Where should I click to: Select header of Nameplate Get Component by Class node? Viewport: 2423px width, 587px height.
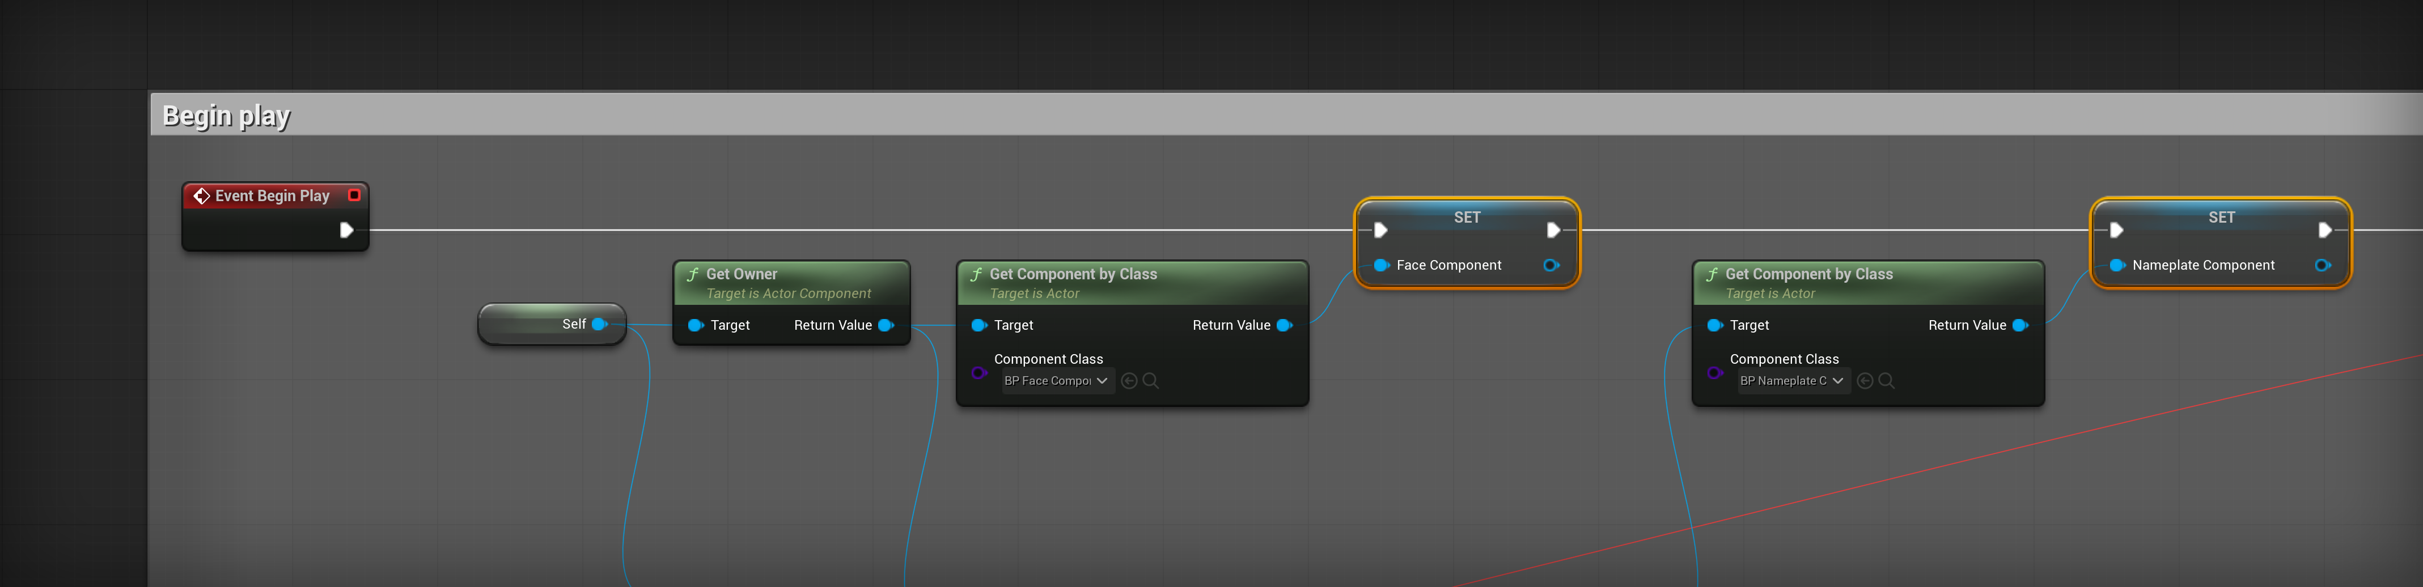1868,282
